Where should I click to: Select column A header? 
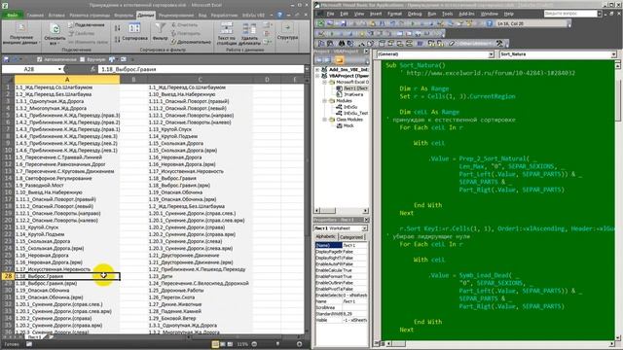pyautogui.click(x=67, y=80)
